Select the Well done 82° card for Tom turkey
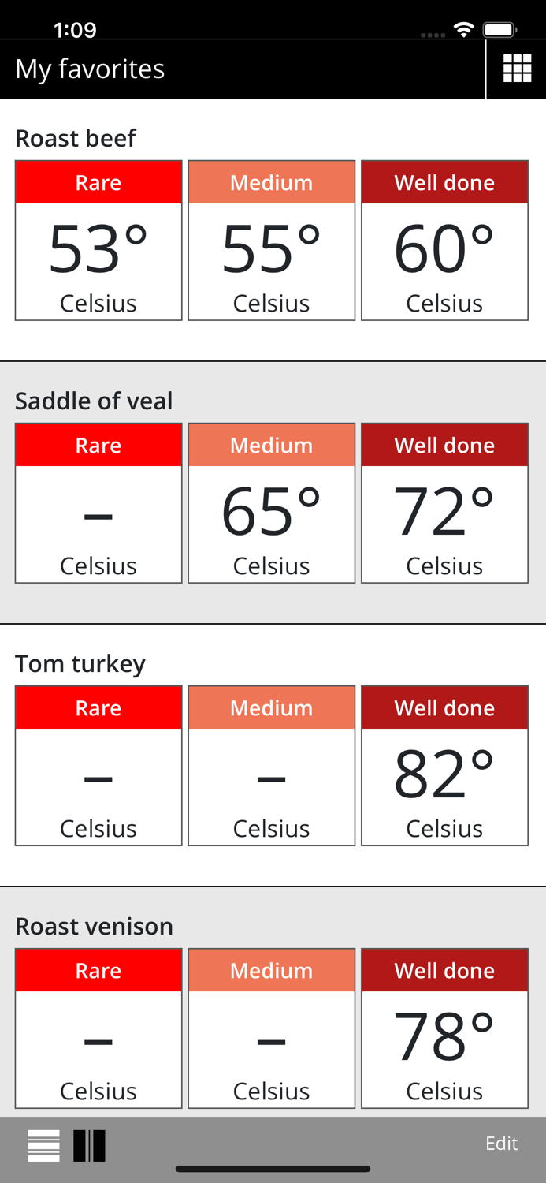The image size is (546, 1183). tap(444, 765)
